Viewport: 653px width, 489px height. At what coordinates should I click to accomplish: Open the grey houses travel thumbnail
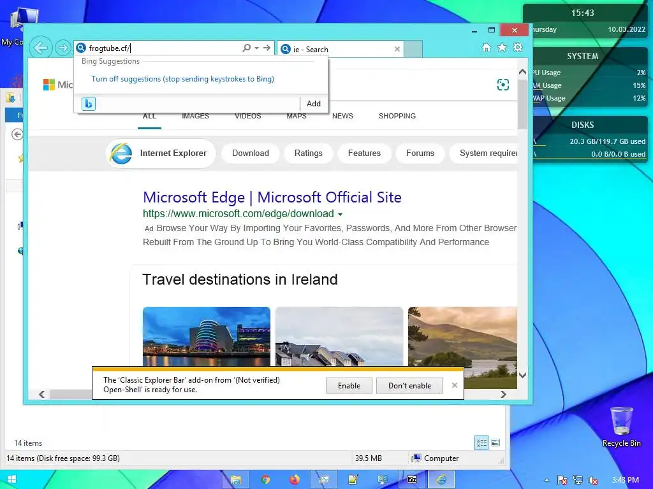339,336
